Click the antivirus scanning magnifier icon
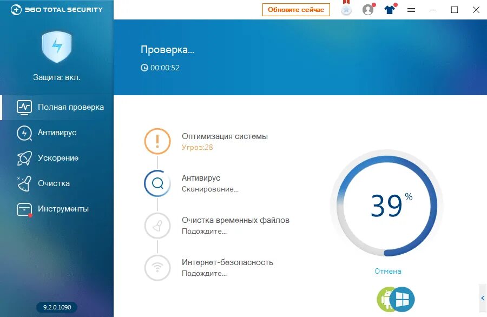Viewport: 487px width, 317px height. tap(157, 183)
